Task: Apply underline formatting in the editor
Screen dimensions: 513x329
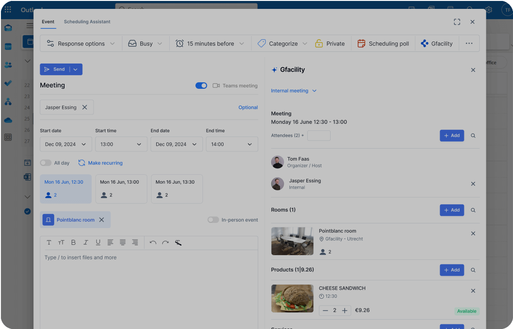Action: point(98,243)
